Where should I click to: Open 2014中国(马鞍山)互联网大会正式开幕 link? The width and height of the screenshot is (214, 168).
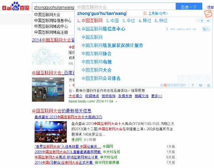tap(64, 163)
